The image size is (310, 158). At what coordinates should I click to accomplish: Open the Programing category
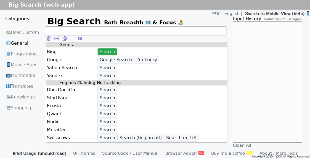click(21, 54)
